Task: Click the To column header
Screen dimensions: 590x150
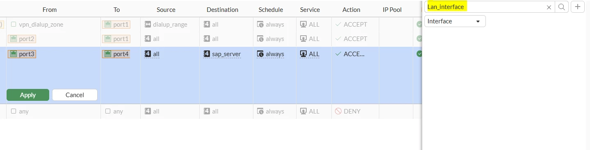Action: [x=116, y=9]
